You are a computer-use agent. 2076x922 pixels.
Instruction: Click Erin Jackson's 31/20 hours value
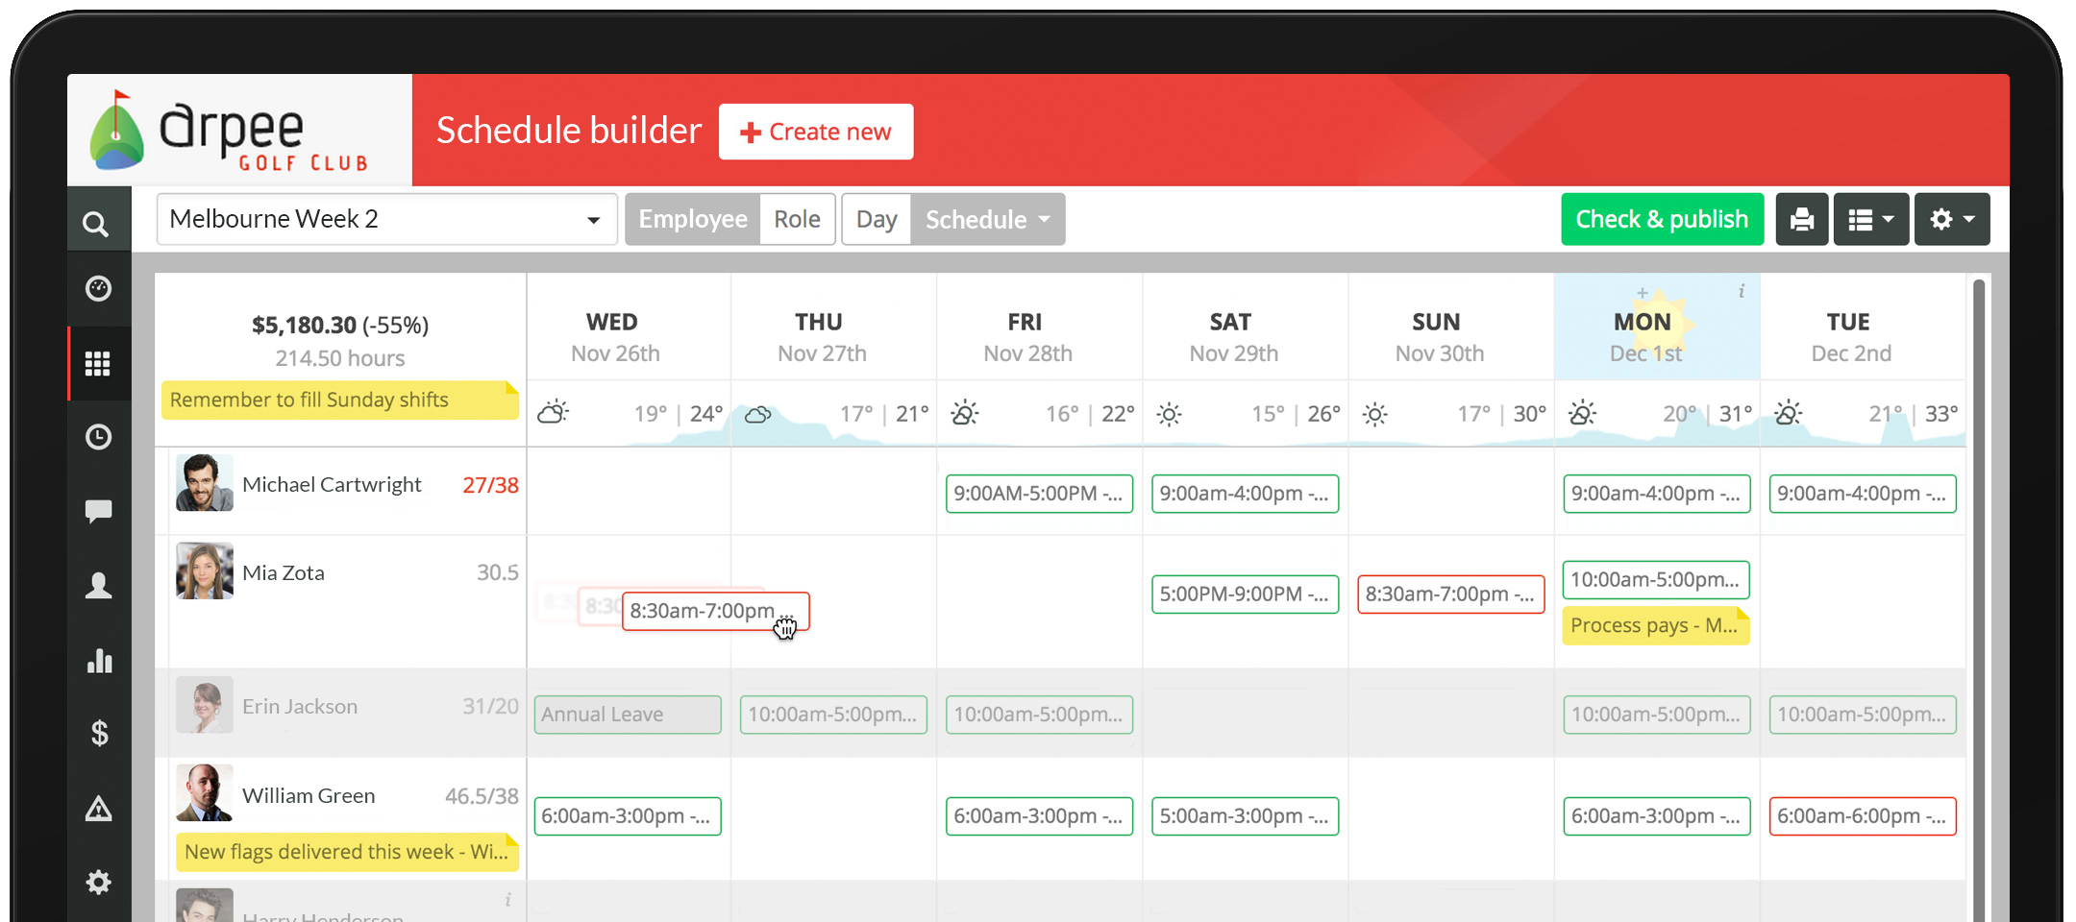point(490,707)
